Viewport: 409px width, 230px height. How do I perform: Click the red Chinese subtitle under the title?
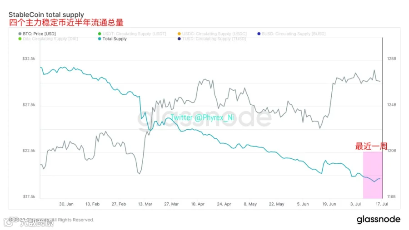pyautogui.click(x=66, y=23)
